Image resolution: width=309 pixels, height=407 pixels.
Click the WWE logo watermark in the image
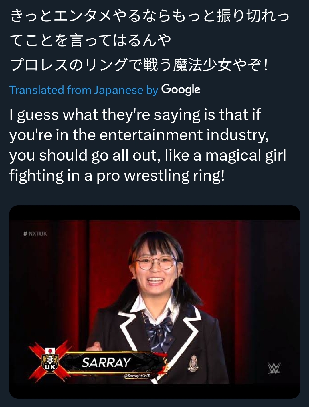(x=274, y=368)
